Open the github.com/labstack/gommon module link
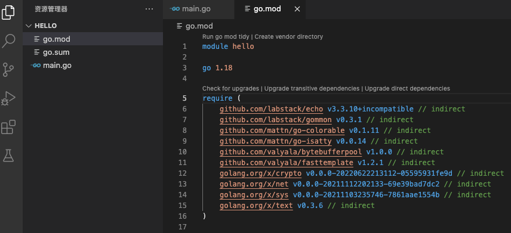This screenshot has height=233, width=511. tap(276, 120)
